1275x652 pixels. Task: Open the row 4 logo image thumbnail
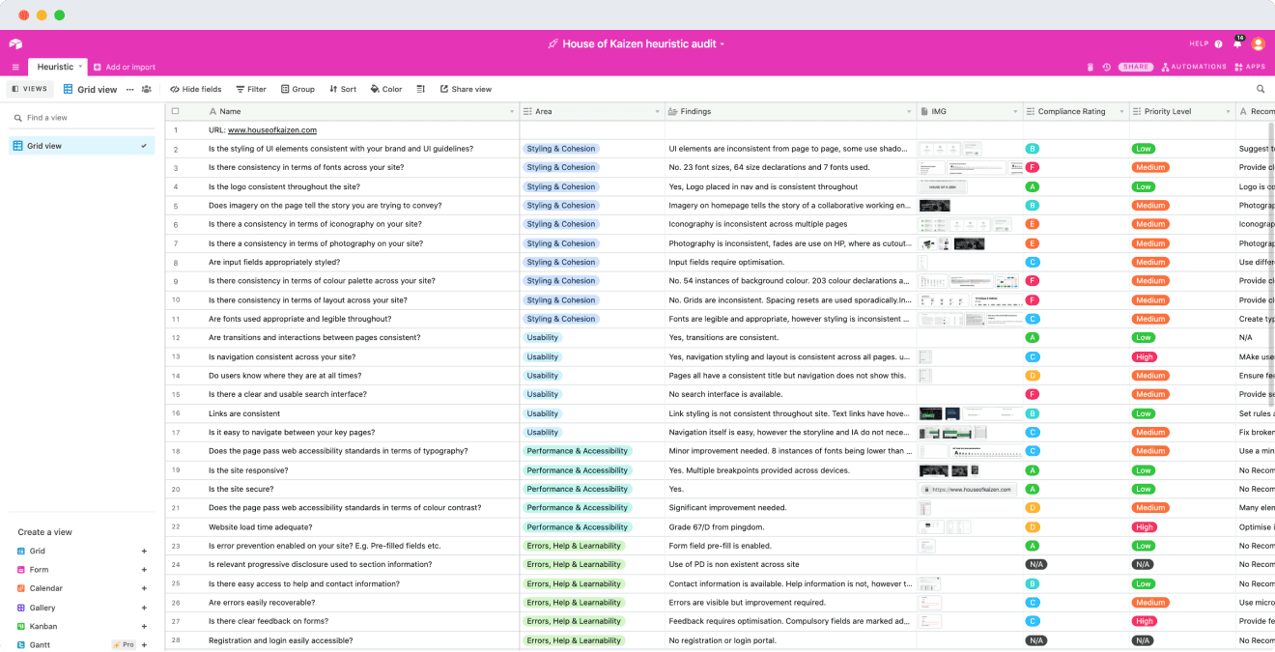[944, 186]
